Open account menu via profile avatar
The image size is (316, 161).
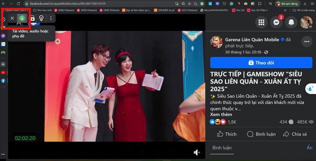pyautogui.click(x=307, y=22)
